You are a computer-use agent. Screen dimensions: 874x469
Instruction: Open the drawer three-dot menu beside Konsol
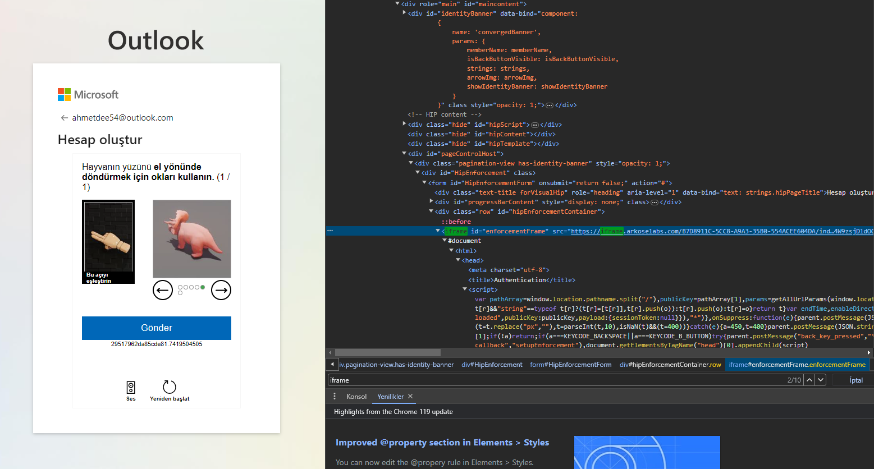click(335, 396)
